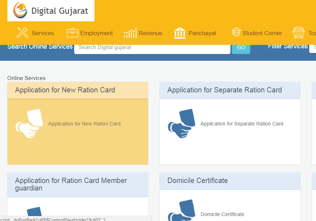
Task: Click the Domicile Certificate hand icon
Action: [181, 211]
